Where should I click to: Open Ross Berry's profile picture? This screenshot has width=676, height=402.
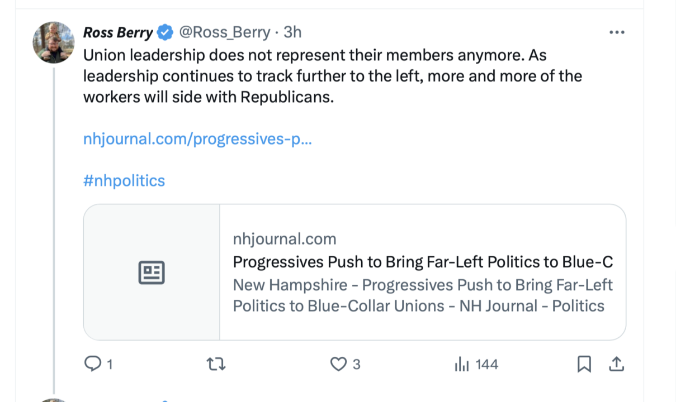(54, 43)
